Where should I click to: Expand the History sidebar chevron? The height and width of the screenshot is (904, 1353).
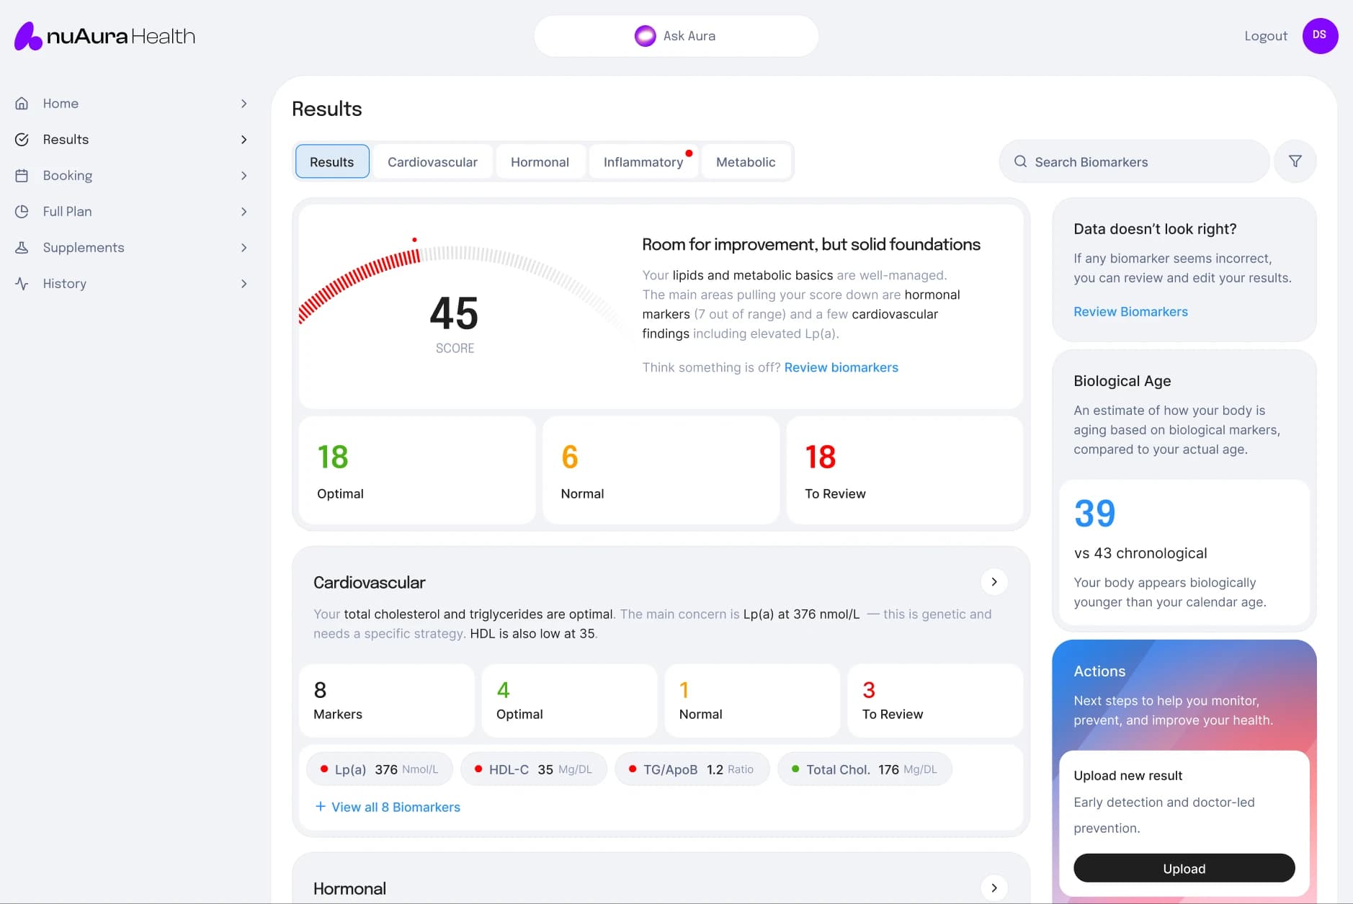click(x=244, y=283)
